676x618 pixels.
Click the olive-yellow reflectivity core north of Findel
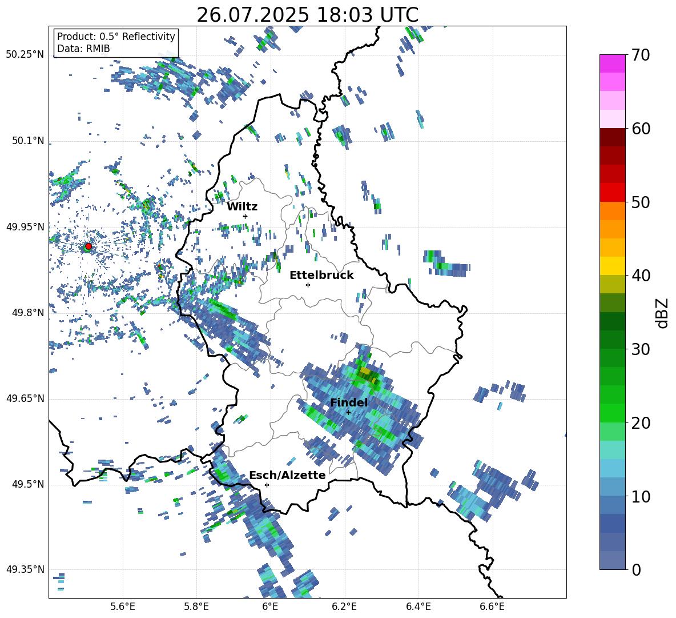(368, 374)
